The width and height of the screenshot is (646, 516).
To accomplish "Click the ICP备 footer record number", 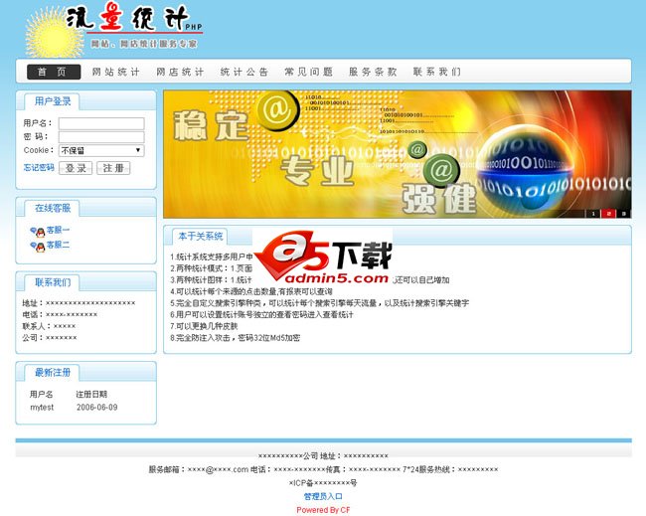I will (x=323, y=482).
